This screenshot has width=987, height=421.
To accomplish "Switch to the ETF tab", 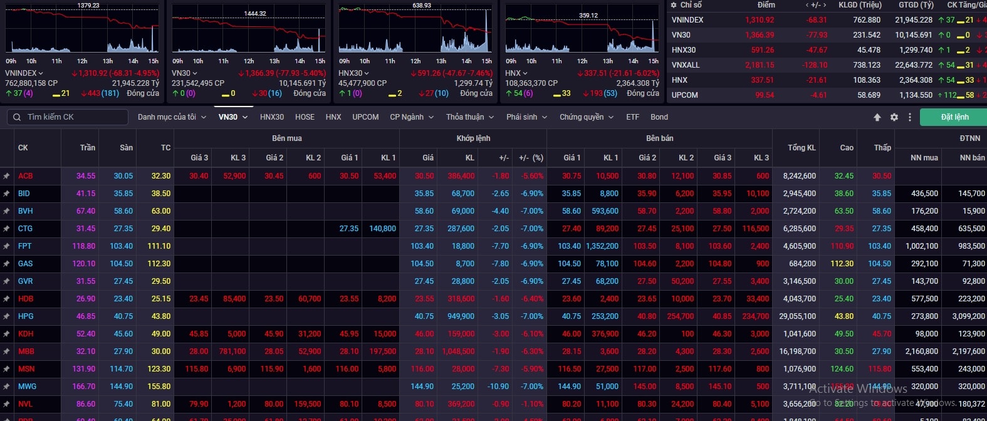I will pyautogui.click(x=632, y=117).
